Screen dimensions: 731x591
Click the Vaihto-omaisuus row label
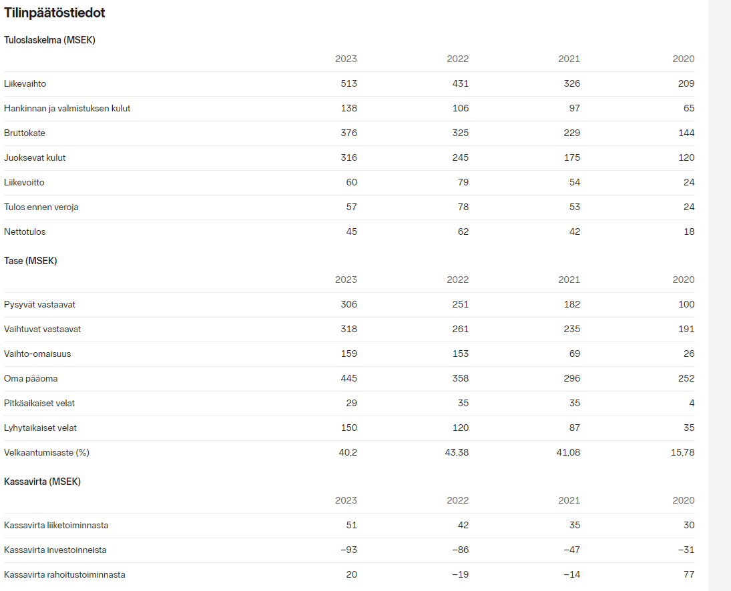point(37,354)
